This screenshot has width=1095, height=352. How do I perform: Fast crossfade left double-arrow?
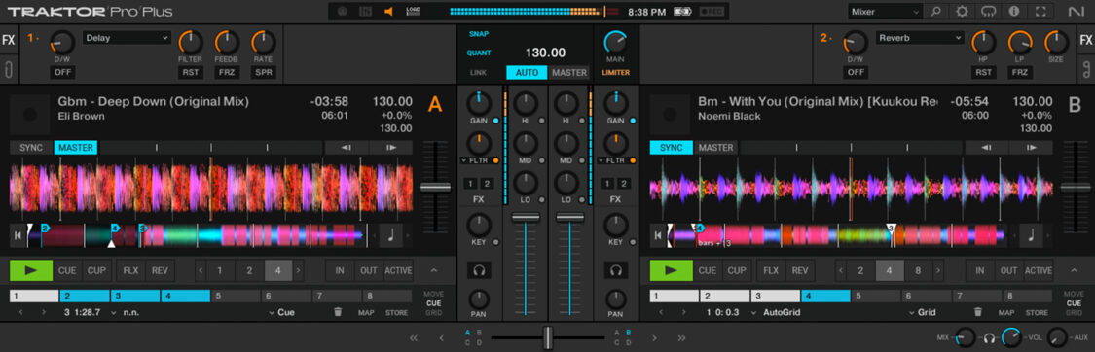click(414, 338)
